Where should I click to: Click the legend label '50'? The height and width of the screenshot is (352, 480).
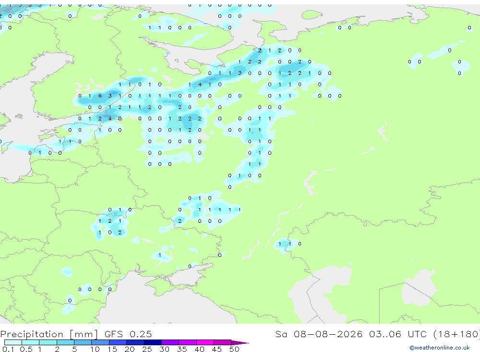[234, 349]
